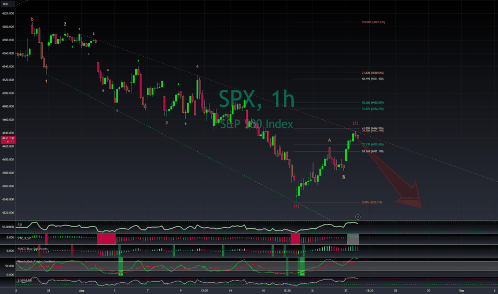Click 4600.000 on the price axis
498x294 pixels.
(x=8, y=27)
